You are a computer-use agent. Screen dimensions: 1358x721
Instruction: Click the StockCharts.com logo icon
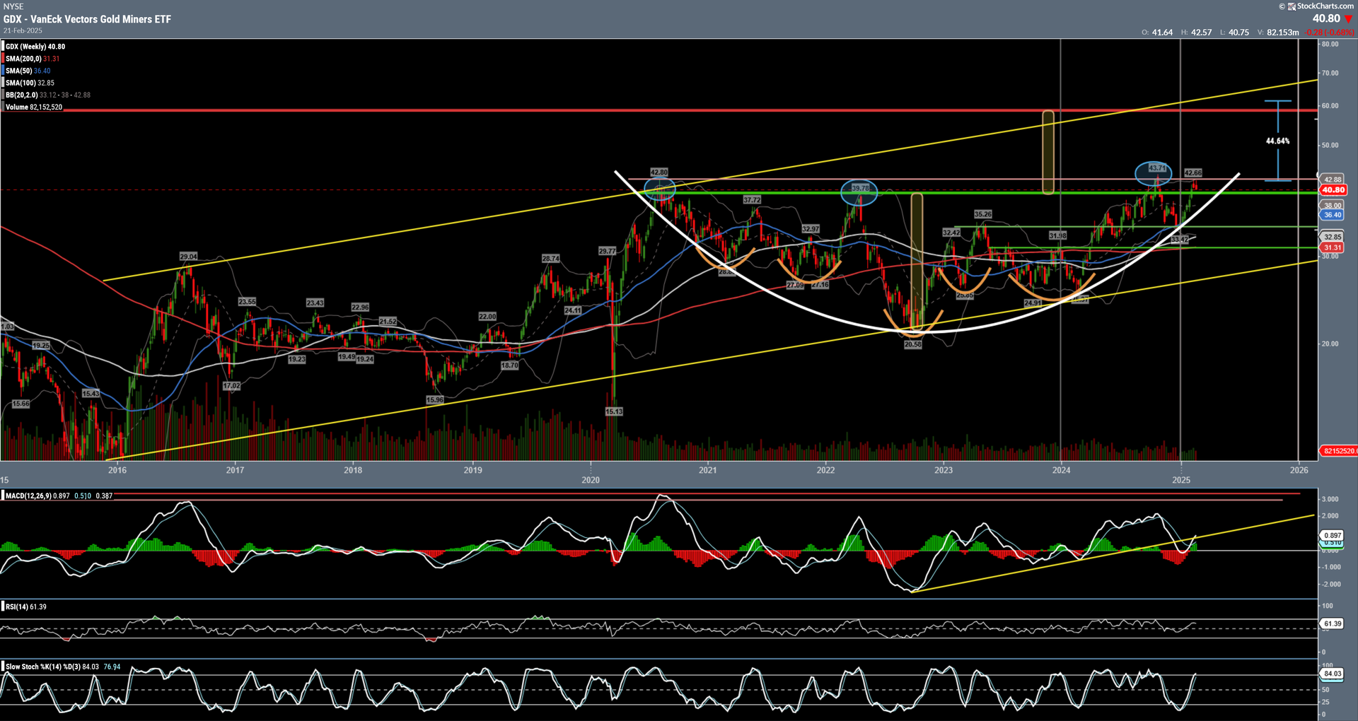(x=1292, y=6)
